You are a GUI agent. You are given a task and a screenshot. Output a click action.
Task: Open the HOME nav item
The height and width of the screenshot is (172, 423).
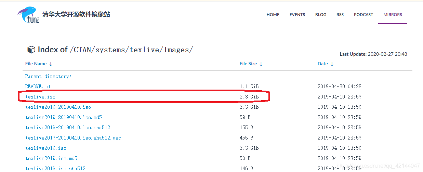pos(273,15)
